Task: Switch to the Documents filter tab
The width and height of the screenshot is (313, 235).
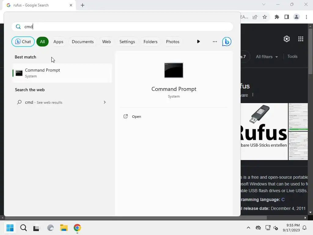Action: click(x=83, y=42)
